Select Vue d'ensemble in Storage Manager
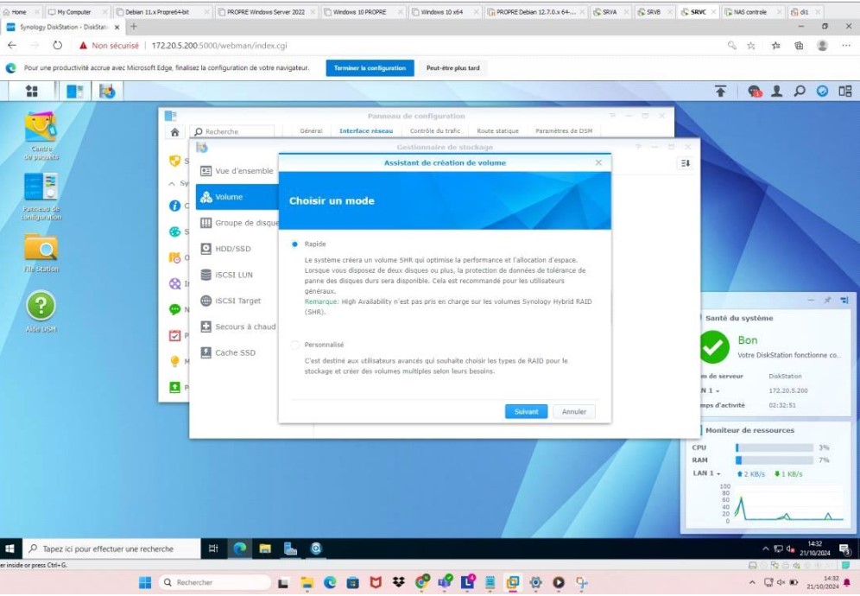 (237, 171)
